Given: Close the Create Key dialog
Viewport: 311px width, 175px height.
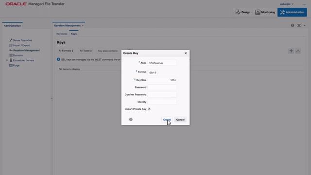Looking at the screenshot, I should coord(186,53).
